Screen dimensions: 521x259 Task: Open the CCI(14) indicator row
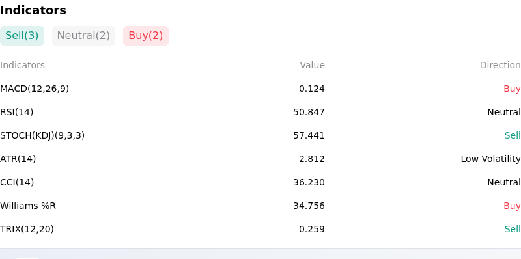260,182
